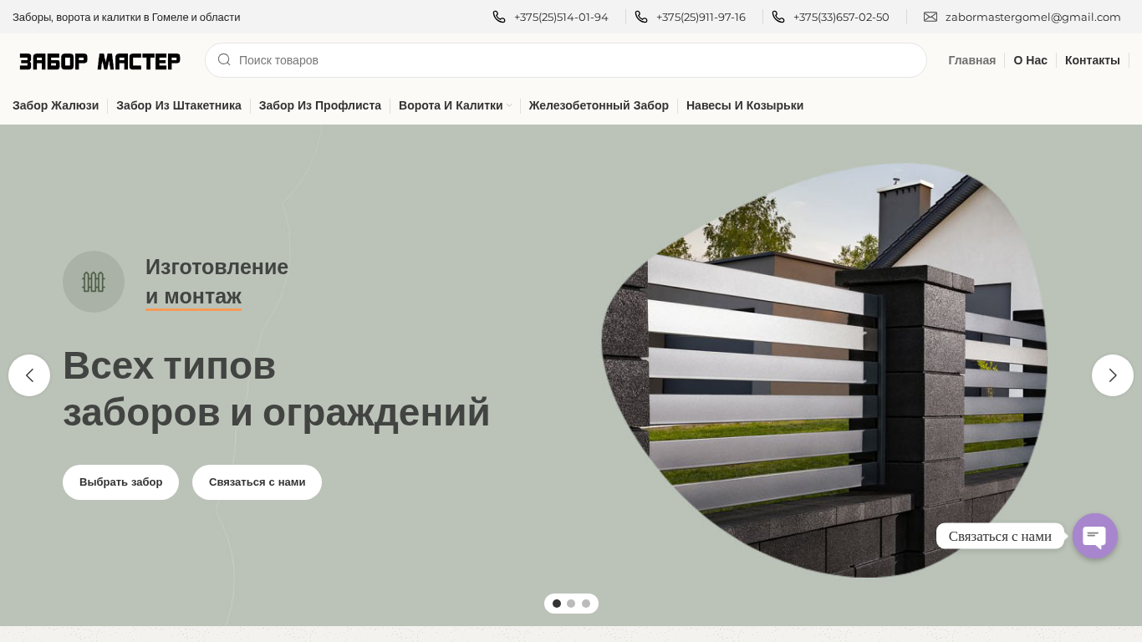
Task: Select the third slider dot
Action: pos(586,604)
